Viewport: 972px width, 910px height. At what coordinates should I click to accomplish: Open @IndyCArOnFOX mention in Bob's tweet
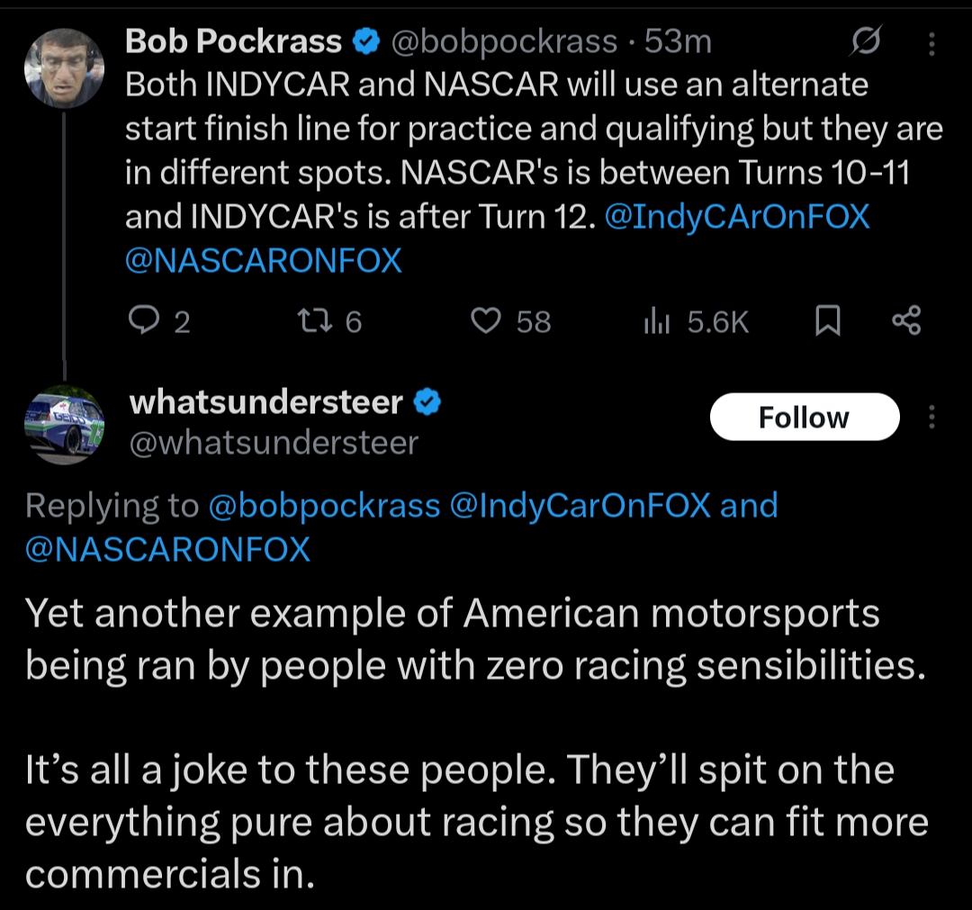[x=738, y=217]
